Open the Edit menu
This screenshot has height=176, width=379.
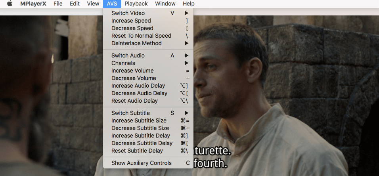75,4
